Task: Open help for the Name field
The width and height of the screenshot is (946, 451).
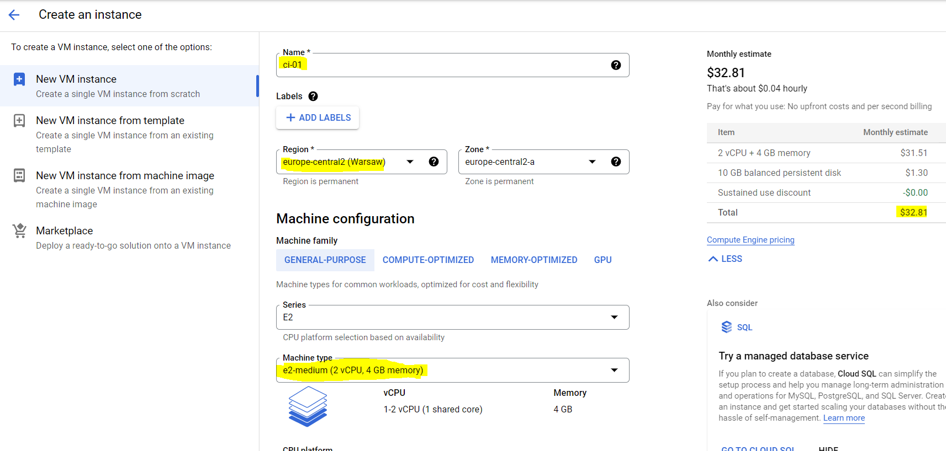Action: click(616, 65)
